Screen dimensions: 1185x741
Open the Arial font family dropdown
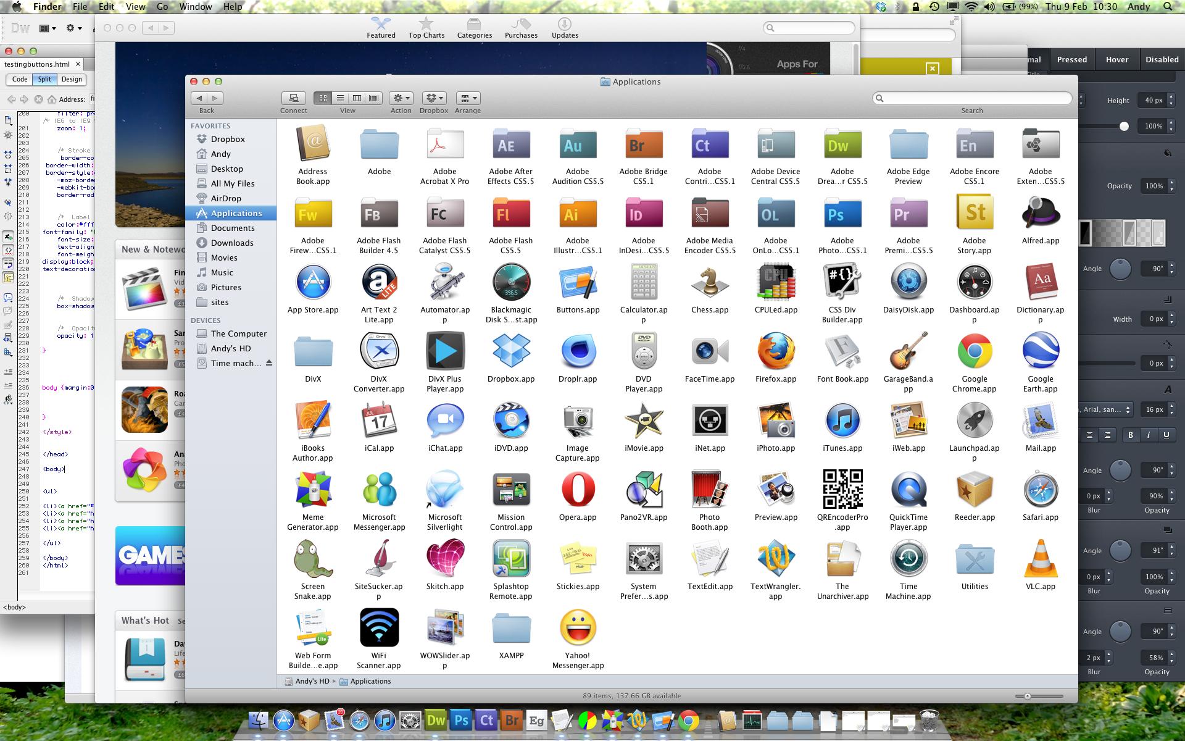(x=1105, y=409)
